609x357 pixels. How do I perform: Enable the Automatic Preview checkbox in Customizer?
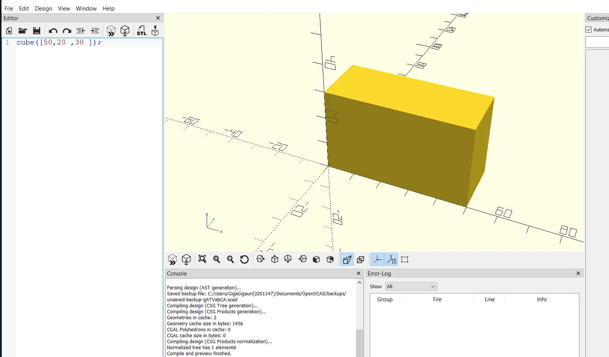click(589, 30)
